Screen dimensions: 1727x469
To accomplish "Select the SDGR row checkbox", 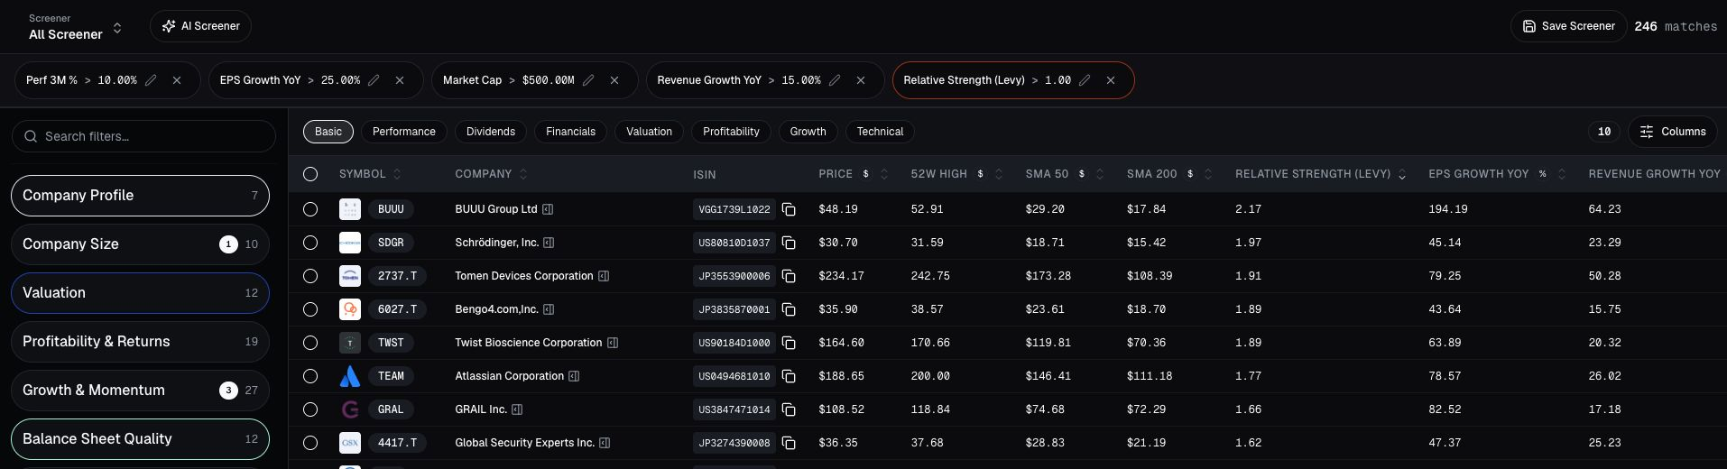I will (310, 243).
